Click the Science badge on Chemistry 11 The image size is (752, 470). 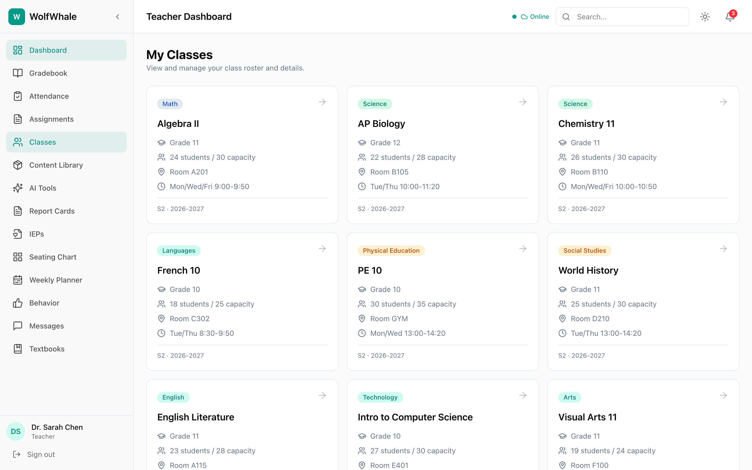point(575,104)
